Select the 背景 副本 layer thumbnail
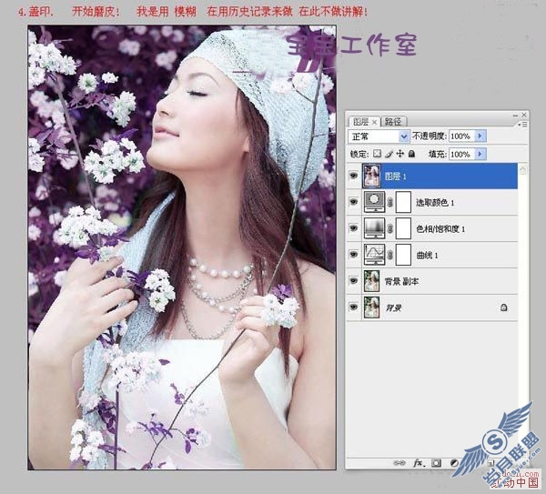 (x=371, y=281)
